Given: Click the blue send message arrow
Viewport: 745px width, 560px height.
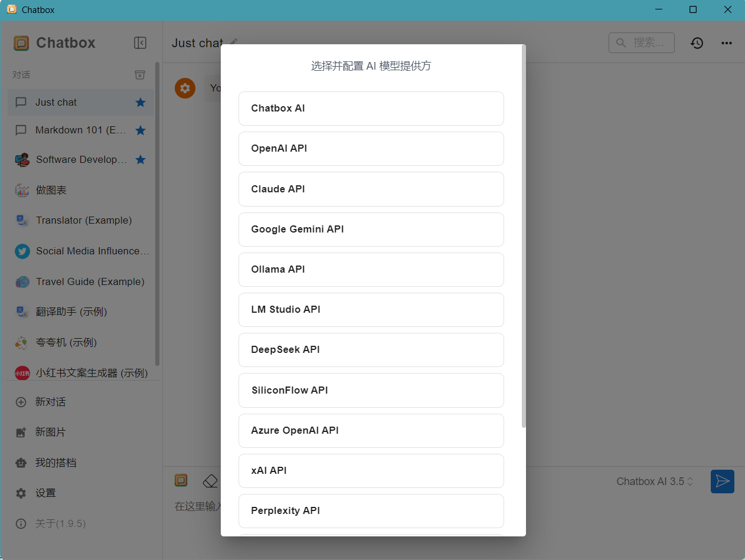Looking at the screenshot, I should (722, 482).
